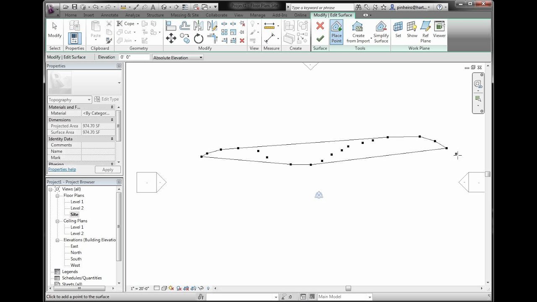Select the Create from Import tool

click(358, 31)
